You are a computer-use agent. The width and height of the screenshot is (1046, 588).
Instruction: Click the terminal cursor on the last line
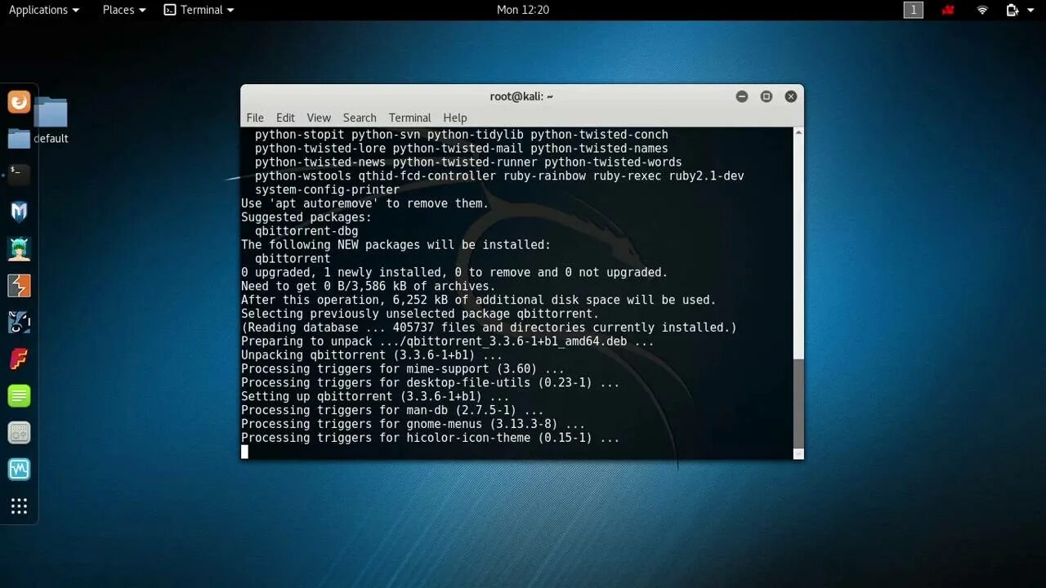pos(244,452)
